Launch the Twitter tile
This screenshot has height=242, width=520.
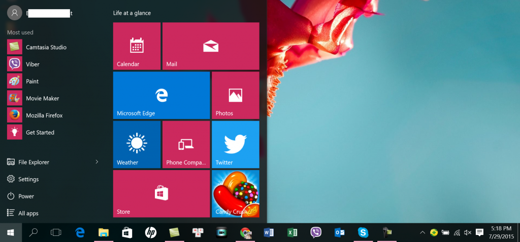(x=236, y=144)
